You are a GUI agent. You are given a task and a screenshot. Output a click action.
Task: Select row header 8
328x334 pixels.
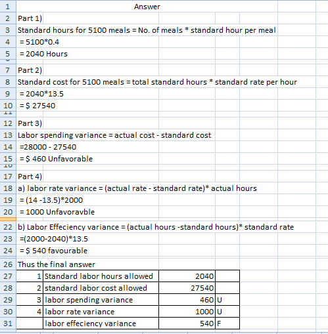click(x=8, y=82)
